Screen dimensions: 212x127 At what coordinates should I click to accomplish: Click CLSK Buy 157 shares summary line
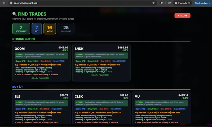(98, 112)
